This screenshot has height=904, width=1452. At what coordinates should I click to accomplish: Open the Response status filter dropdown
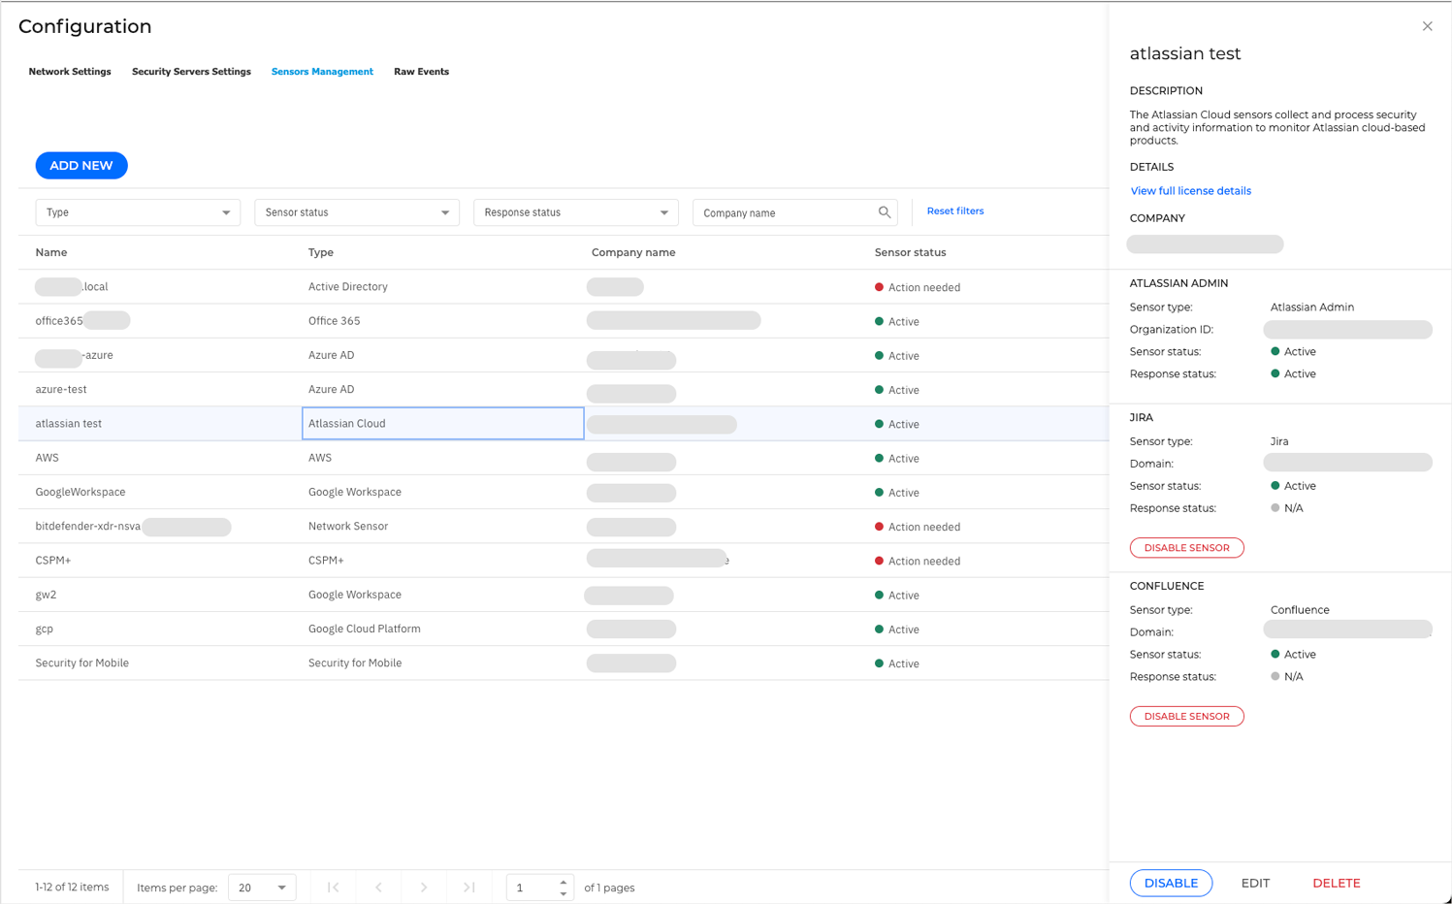(x=575, y=212)
